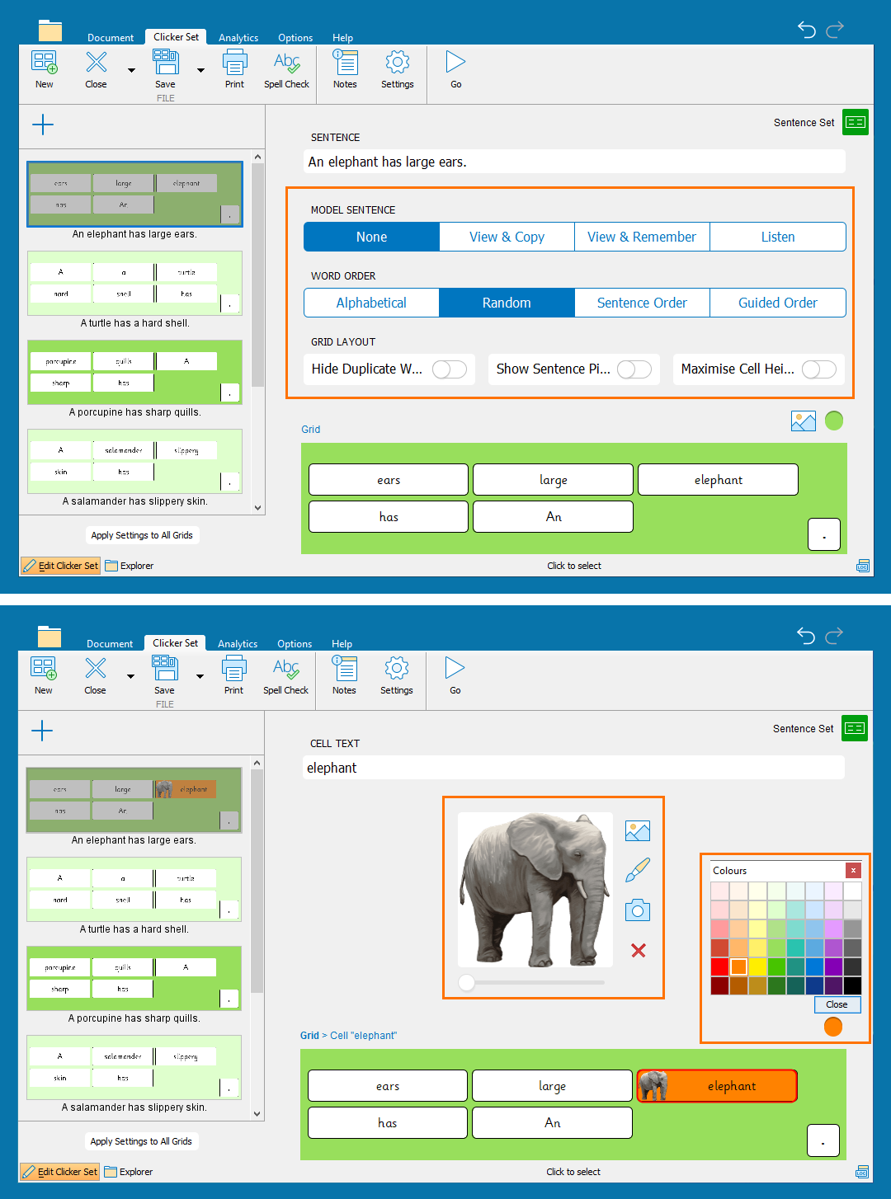
Task: Open the picture library icon beside the elephant image
Action: pos(638,831)
